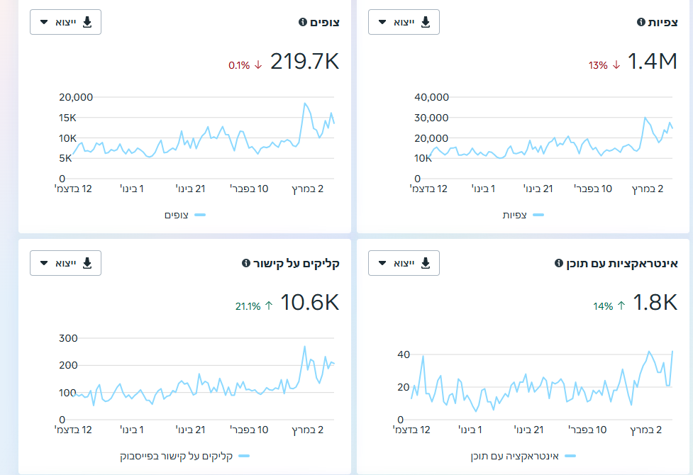This screenshot has width=693, height=475.
Task: Click 1.8K interactions total
Action: (x=655, y=303)
